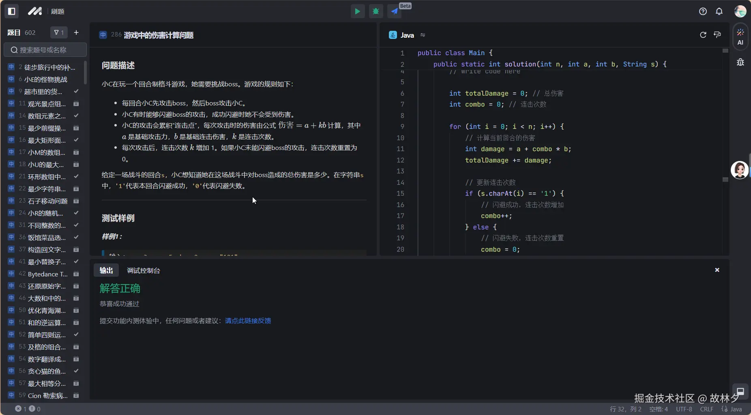This screenshot has height=415, width=751.
Task: Run the code with the green play icon
Action: [358, 11]
